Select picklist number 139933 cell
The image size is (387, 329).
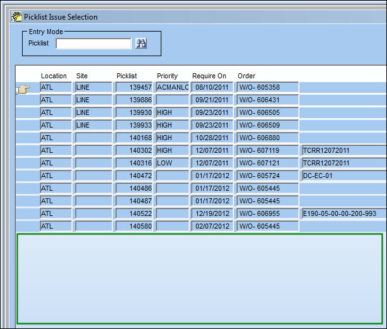click(x=134, y=125)
